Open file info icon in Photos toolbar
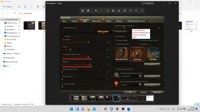 [136, 11]
